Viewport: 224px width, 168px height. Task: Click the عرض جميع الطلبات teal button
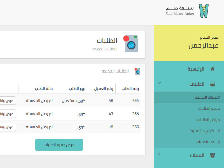coord(59,145)
